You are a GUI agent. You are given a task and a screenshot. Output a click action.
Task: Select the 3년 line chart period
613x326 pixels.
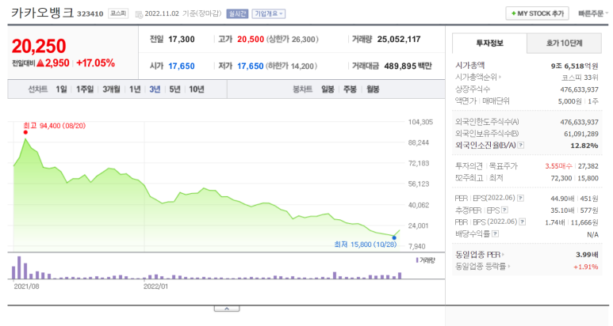pos(155,89)
